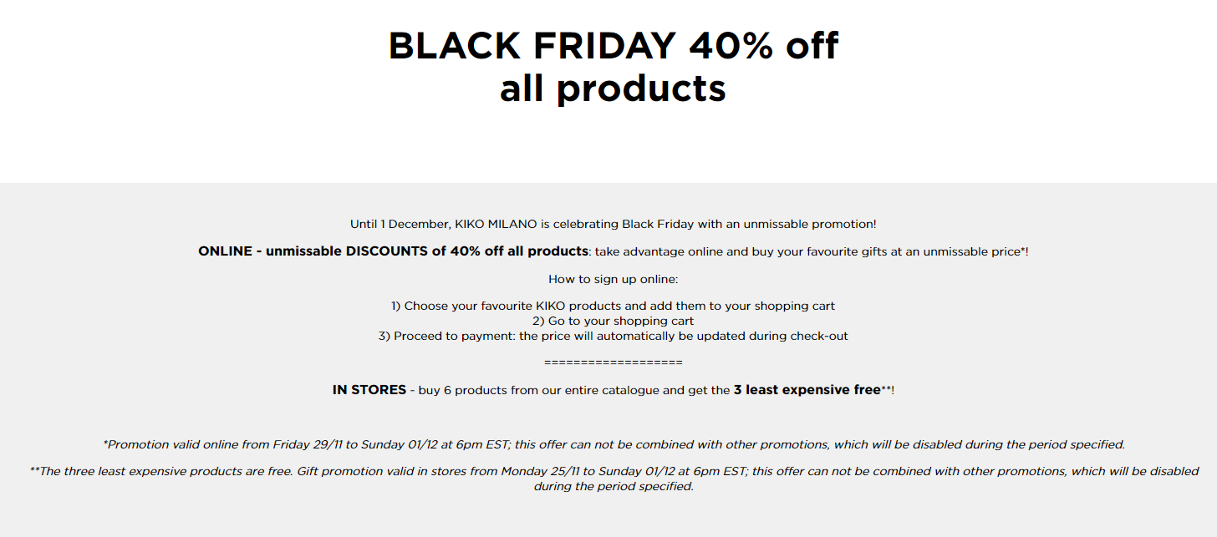This screenshot has width=1217, height=537.
Task: Click the "all products" heading line
Action: point(613,88)
